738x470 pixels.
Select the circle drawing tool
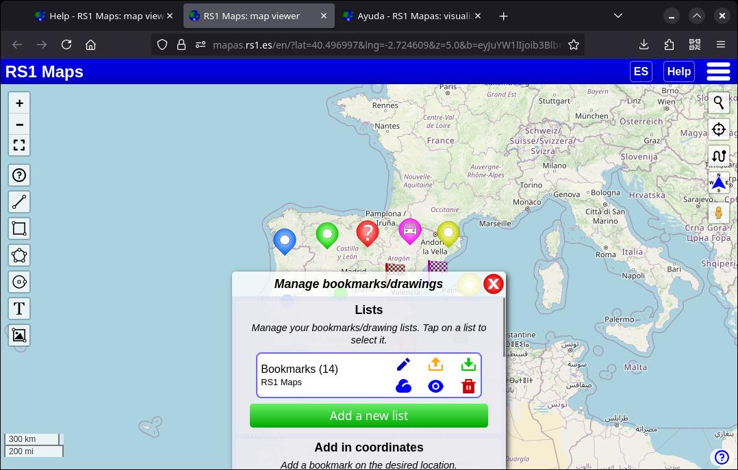click(x=19, y=282)
